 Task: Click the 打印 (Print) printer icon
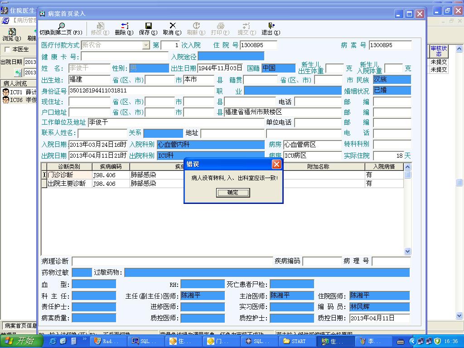coord(220,26)
